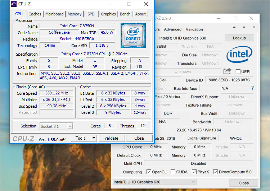Image resolution: width=270 pixels, height=191 pixels.
Task: Click the Revision value U0 in CPU-Z
Action: point(140,67)
